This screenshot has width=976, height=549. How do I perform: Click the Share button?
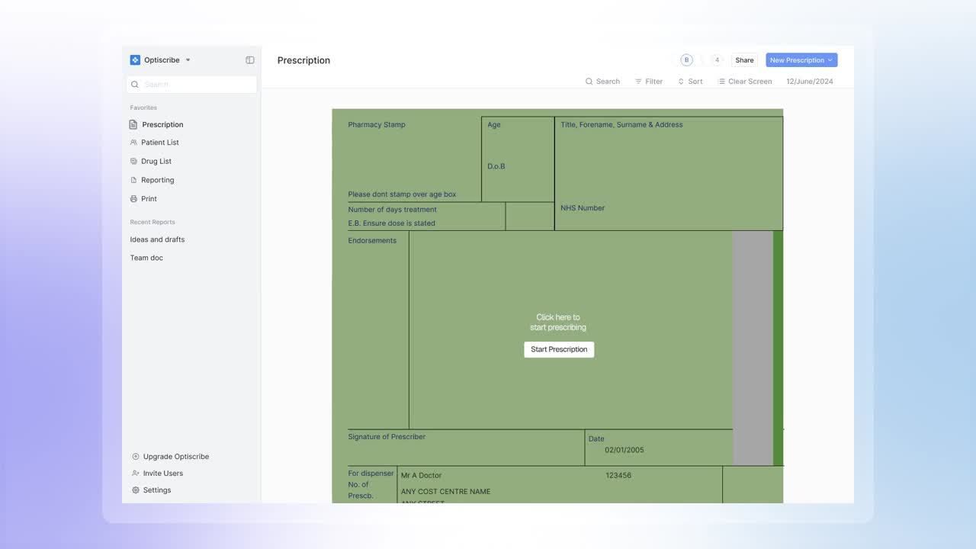tap(745, 60)
